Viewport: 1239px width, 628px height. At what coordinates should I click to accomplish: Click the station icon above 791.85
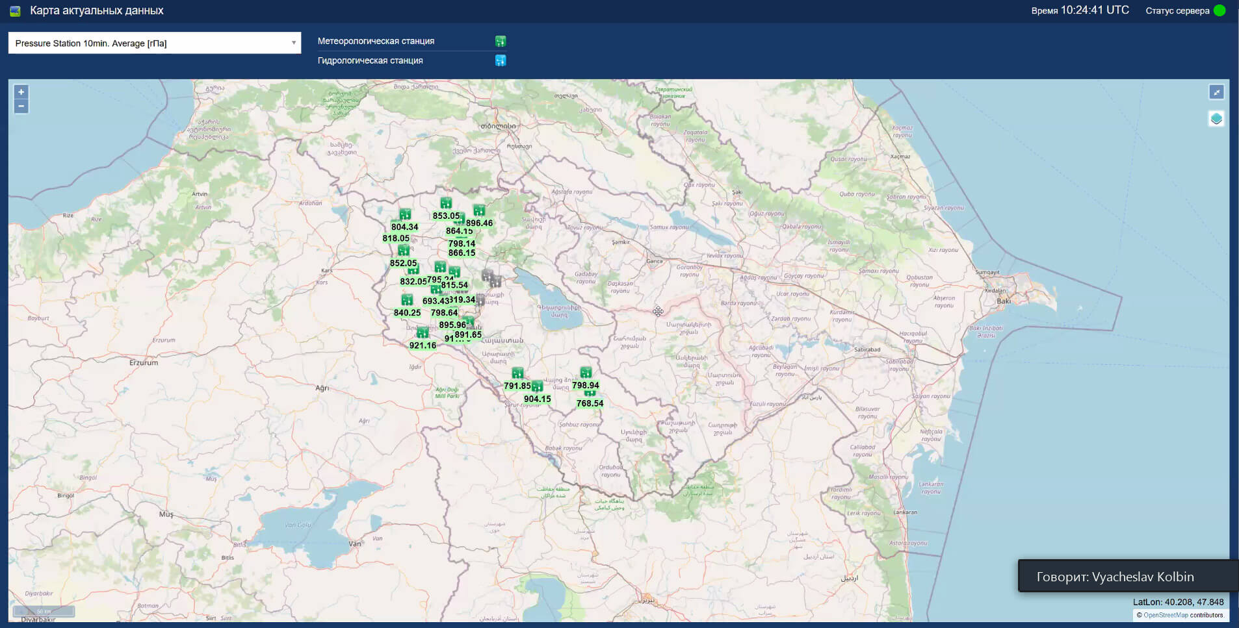pos(517,373)
